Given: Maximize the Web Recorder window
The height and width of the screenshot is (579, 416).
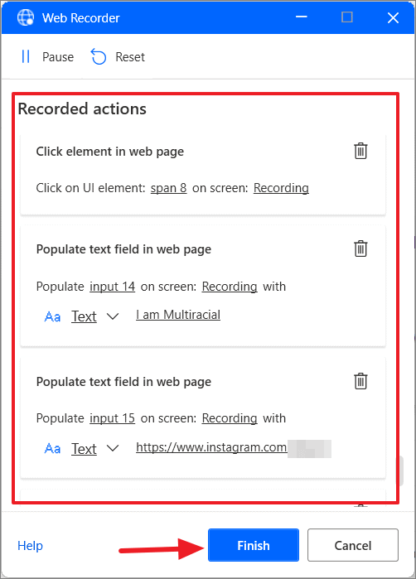Looking at the screenshot, I should click(347, 17).
